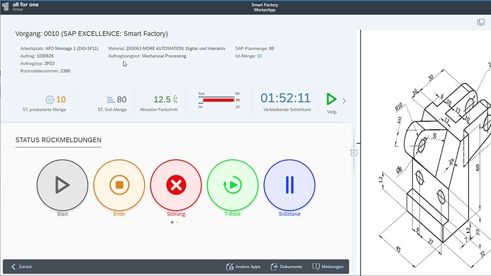Screen dimensions: 491x276
Task: Select the STATUS RÜCKMELDUNGEN tab
Action: tap(58, 141)
